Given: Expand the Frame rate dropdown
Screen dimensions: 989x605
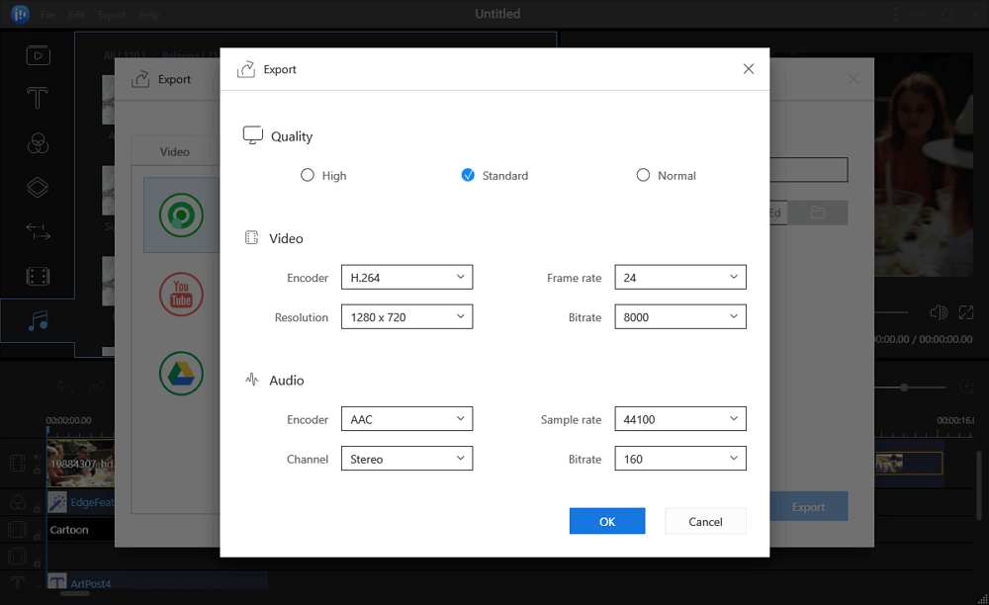Looking at the screenshot, I should coord(679,278).
